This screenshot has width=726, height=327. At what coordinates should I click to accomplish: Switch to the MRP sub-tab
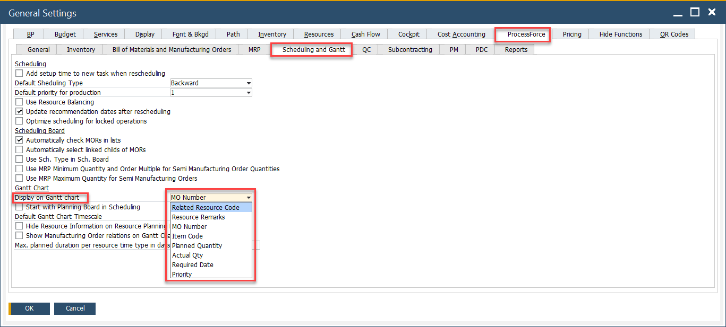pos(254,50)
